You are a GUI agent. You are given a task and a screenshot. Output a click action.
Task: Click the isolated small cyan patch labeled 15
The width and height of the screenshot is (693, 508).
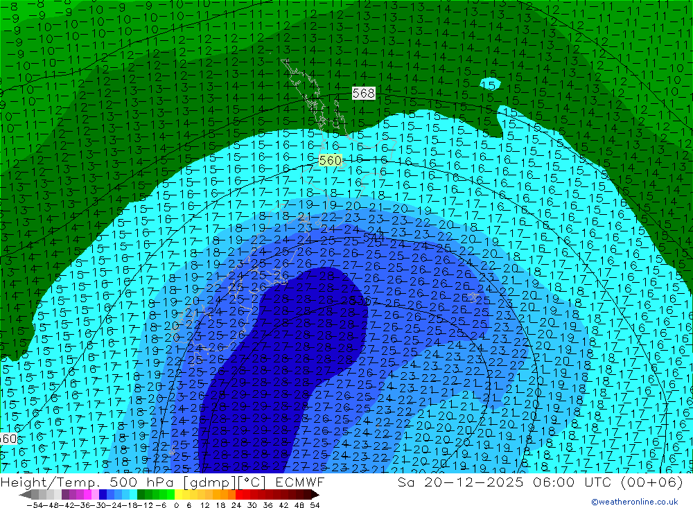coord(490,85)
